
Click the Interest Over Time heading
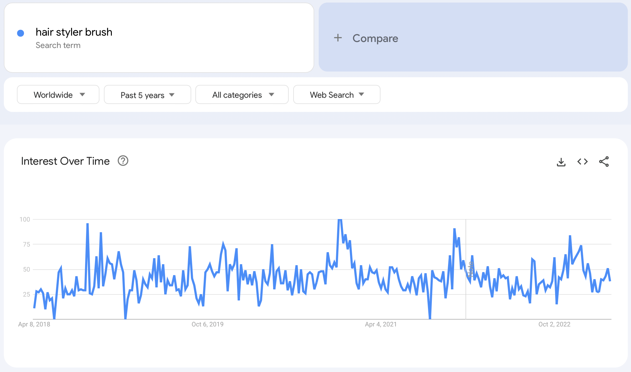65,161
